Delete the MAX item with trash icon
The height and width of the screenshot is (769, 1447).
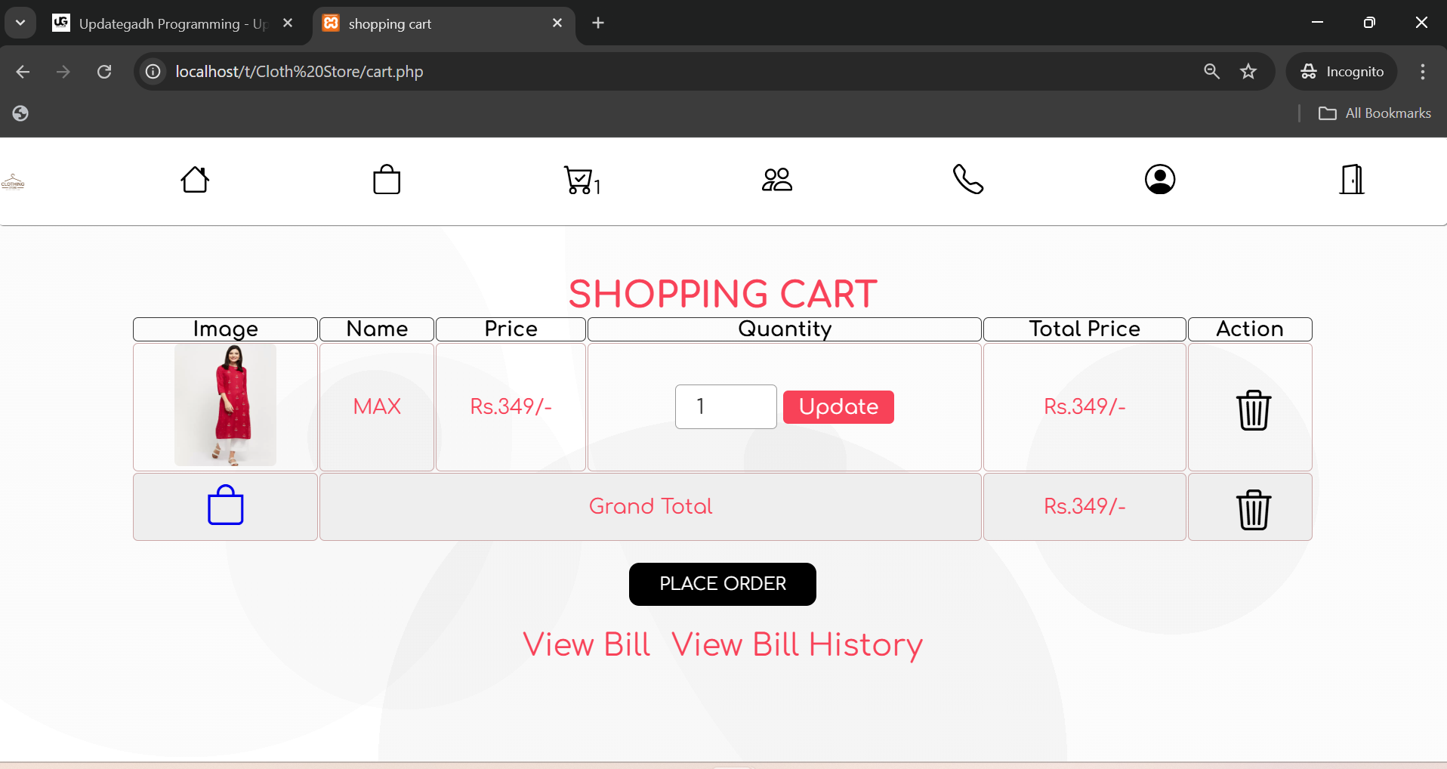(x=1254, y=410)
